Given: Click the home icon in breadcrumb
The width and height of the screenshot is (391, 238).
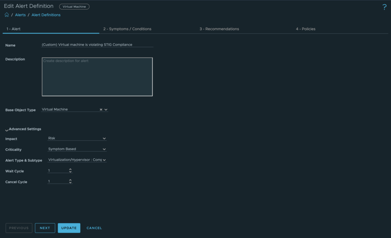Looking at the screenshot, I should point(6,15).
